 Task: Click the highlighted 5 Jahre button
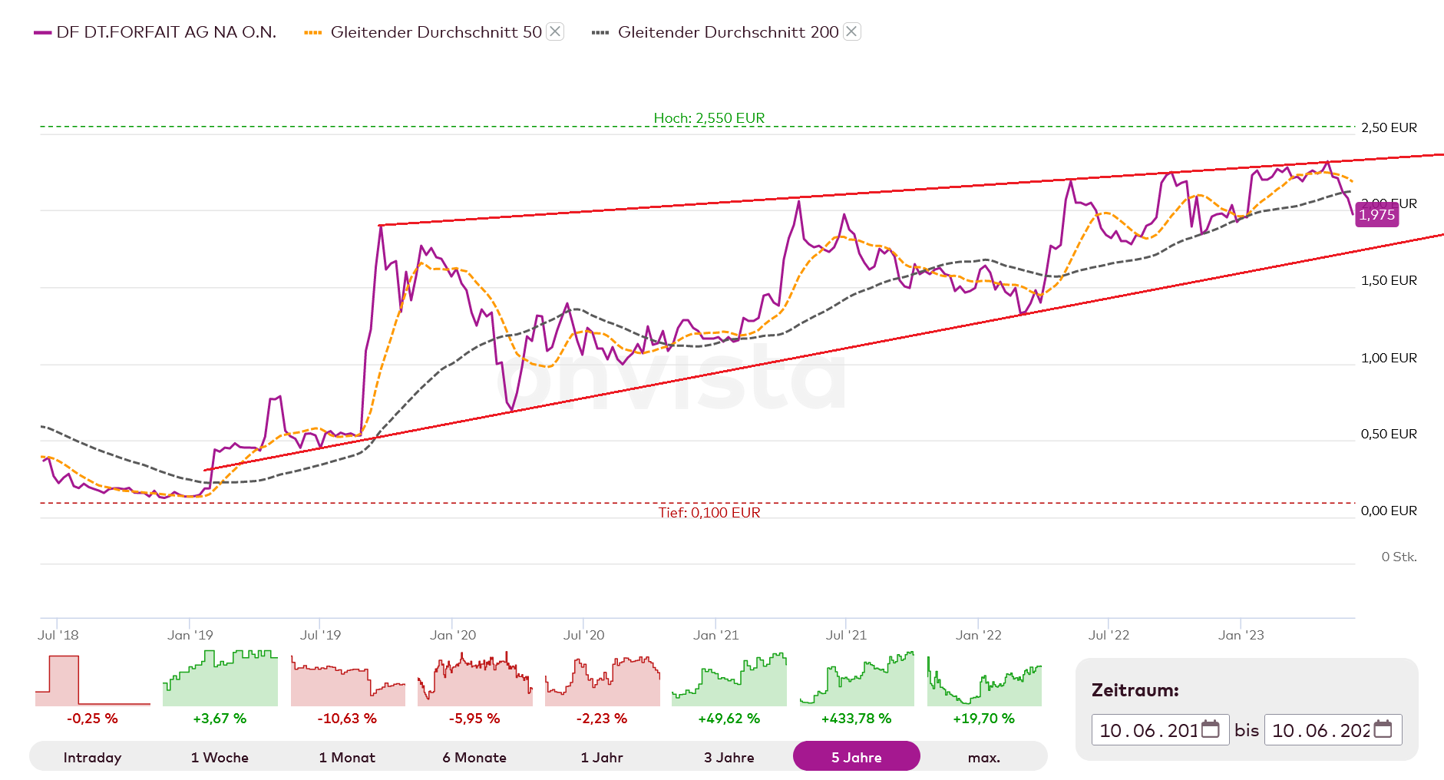(857, 757)
